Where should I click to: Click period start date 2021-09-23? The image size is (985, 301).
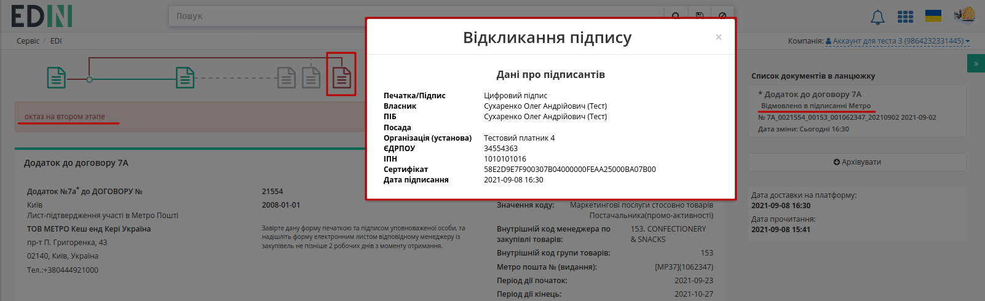[x=694, y=281]
